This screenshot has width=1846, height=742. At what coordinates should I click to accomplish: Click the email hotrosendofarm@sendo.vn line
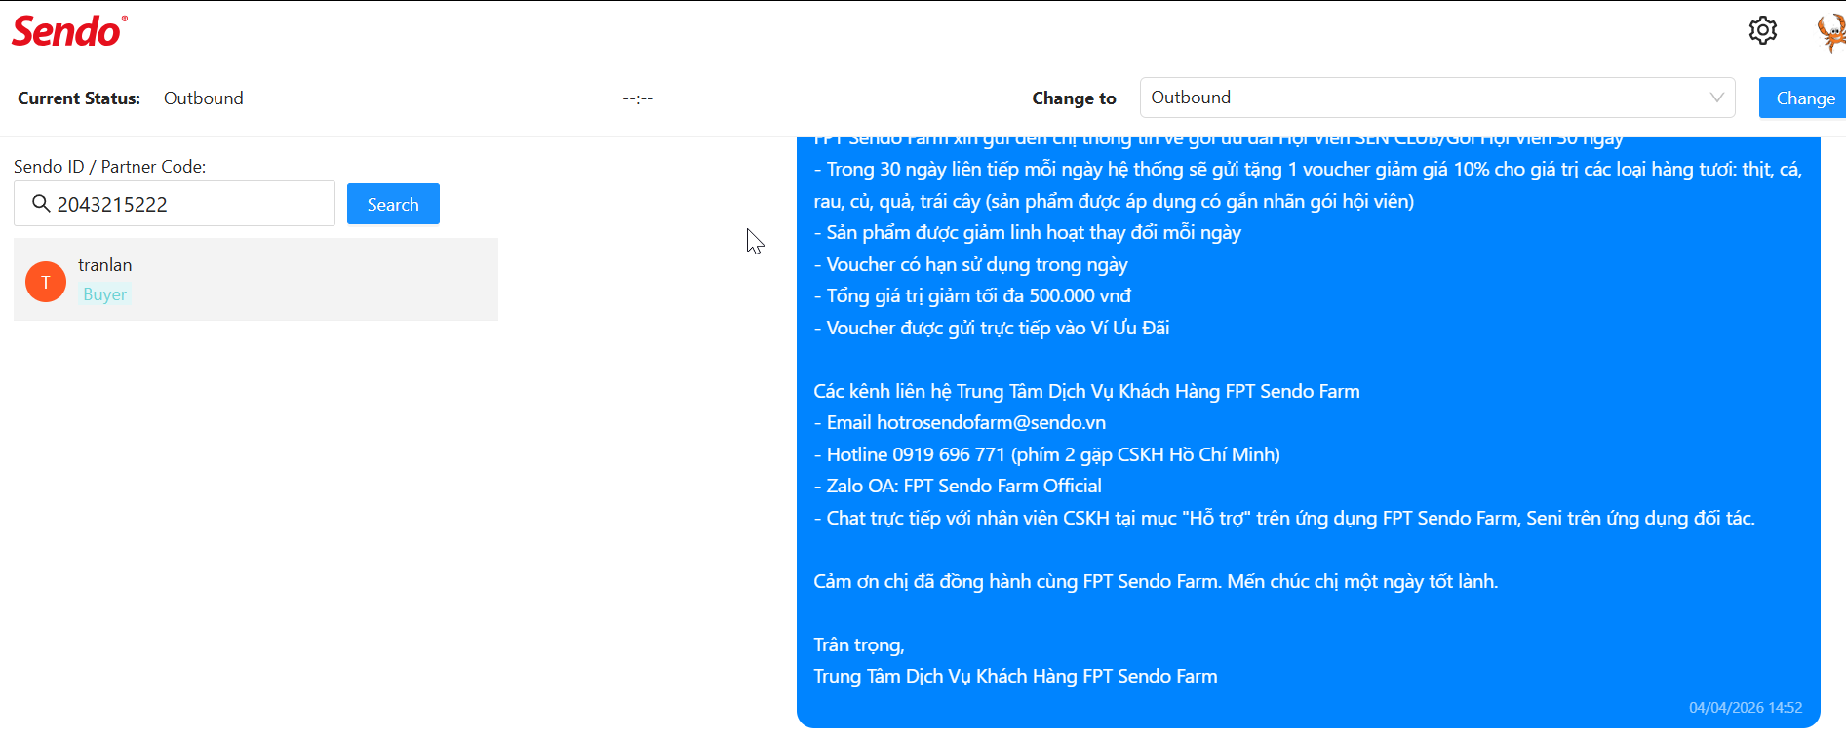(x=961, y=422)
